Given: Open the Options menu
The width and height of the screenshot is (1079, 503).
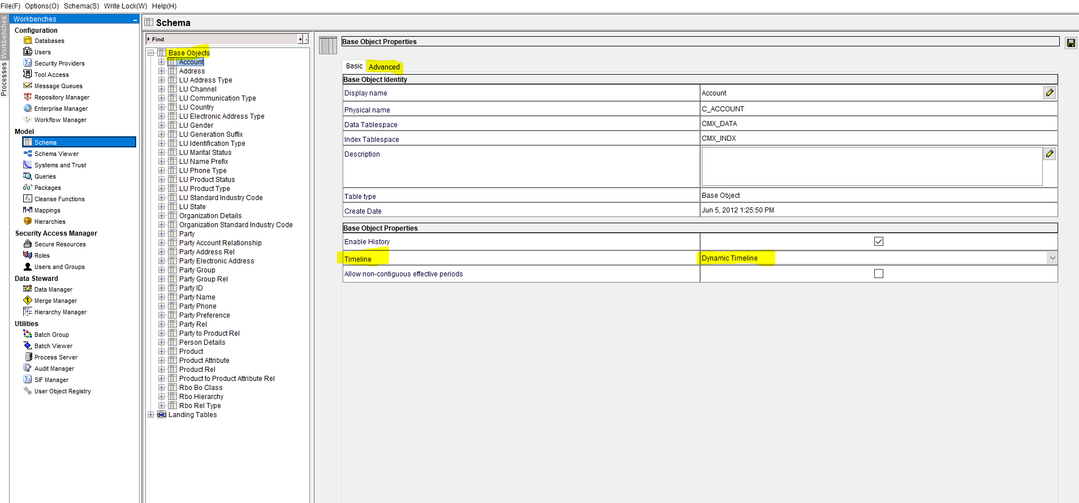Looking at the screenshot, I should point(42,6).
